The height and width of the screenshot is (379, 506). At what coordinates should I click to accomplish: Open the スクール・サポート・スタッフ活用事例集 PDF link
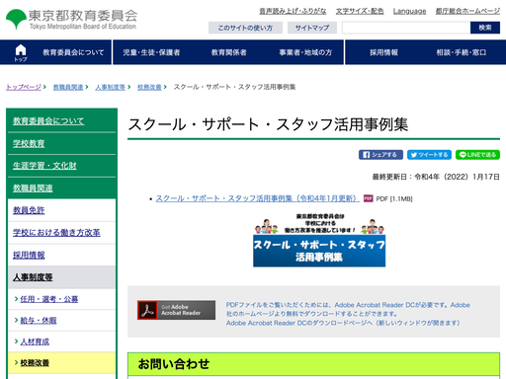257,198
